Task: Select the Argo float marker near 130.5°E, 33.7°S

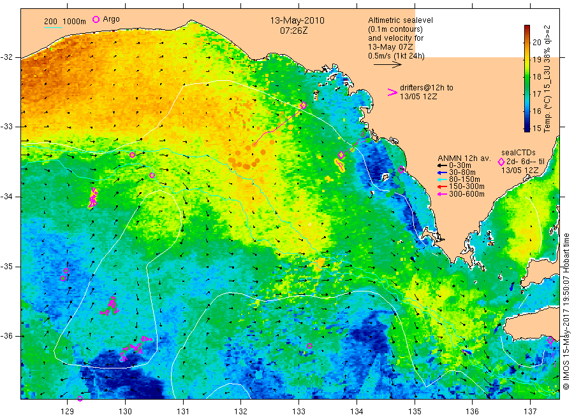Action: click(x=152, y=175)
